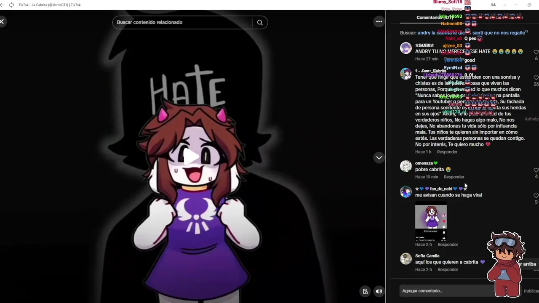
Task: Open SANBI's profile avatar
Action: (406, 48)
